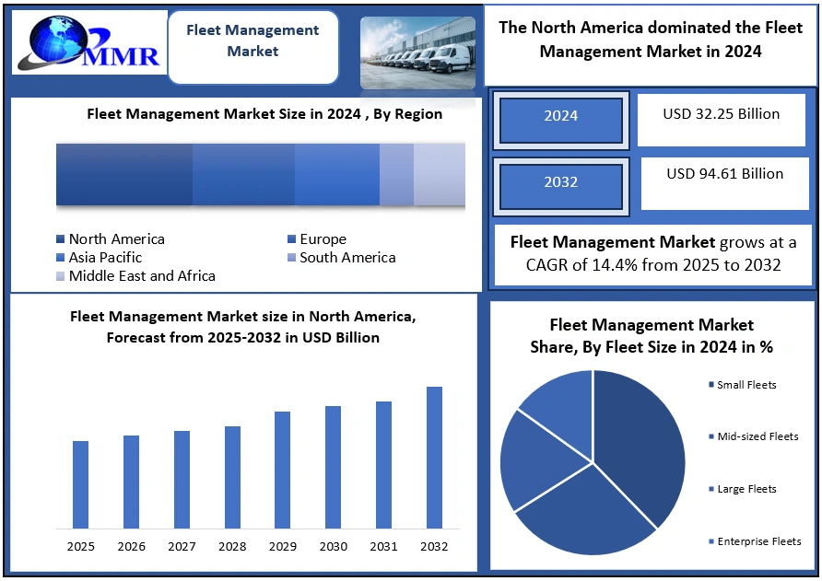822x581 pixels.
Task: Click the Europe legend marker
Action: pos(291,240)
